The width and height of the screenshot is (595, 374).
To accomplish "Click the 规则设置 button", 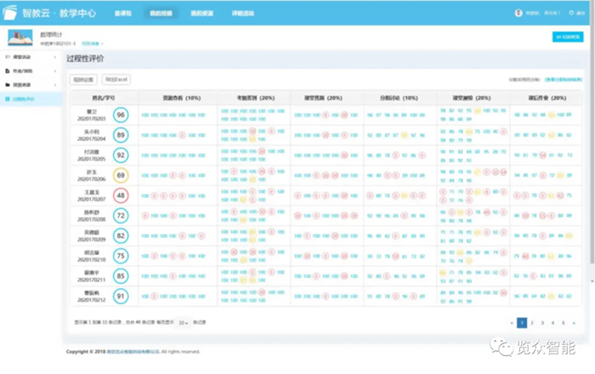I will 82,79.
